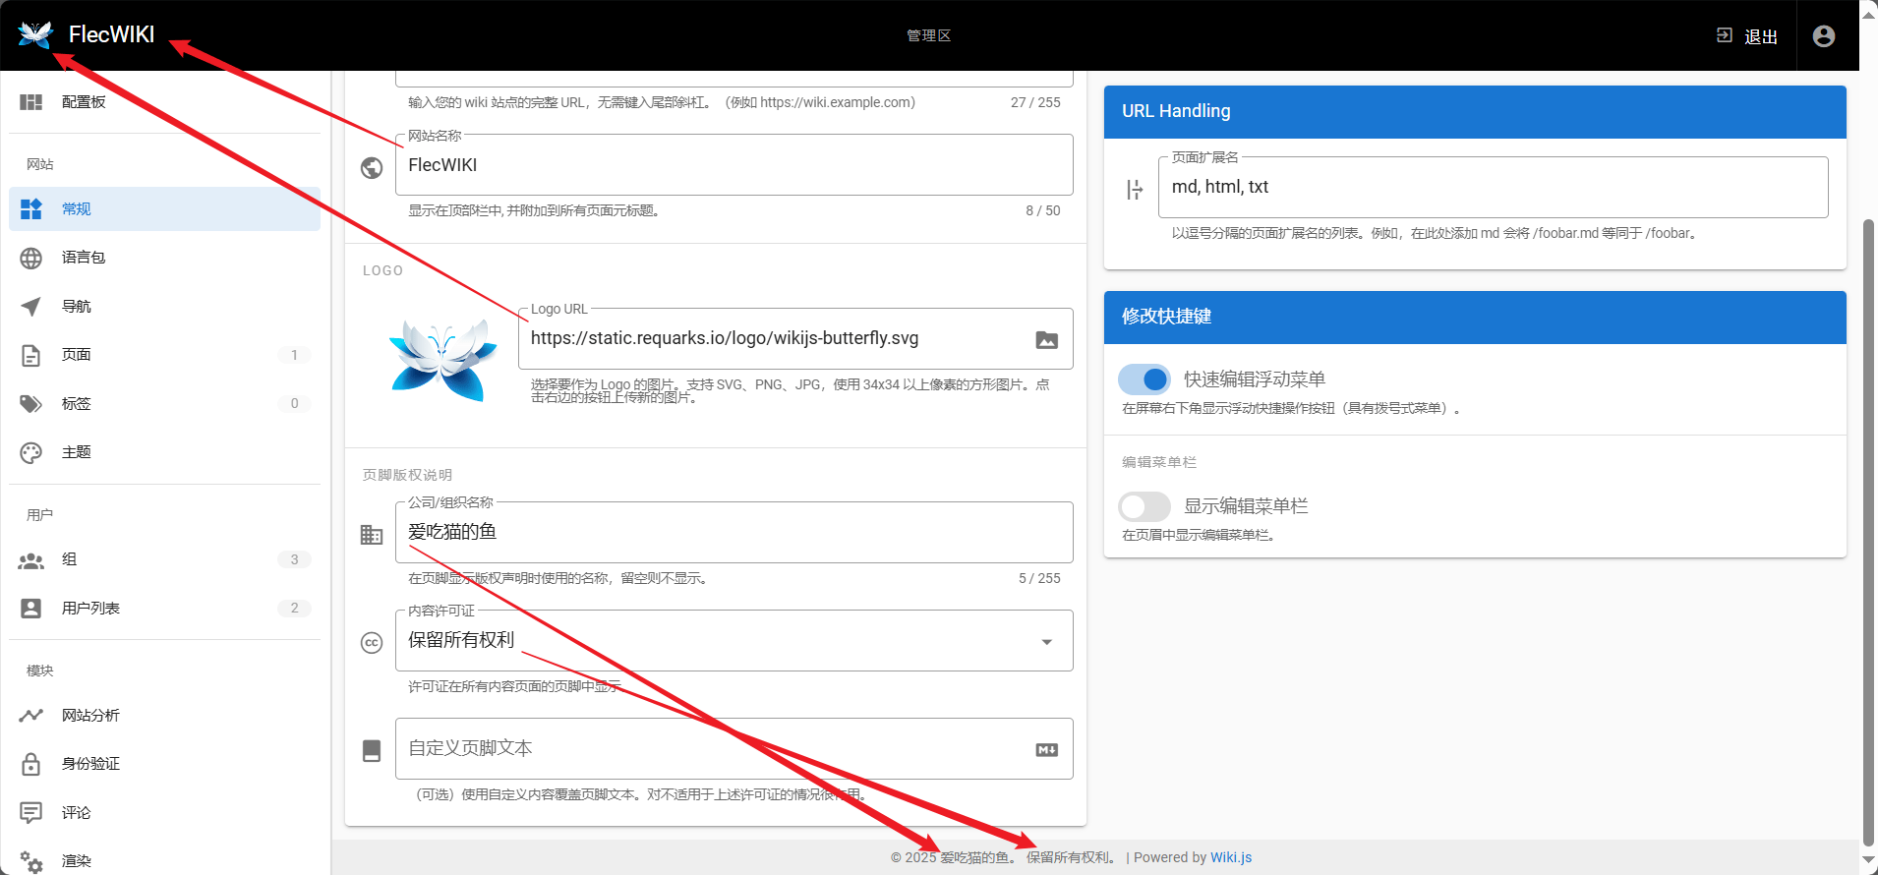Click the 退出 exit button
This screenshot has width=1878, height=875.
[1748, 36]
